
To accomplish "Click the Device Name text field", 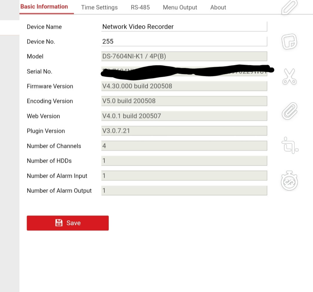I will coord(184,27).
